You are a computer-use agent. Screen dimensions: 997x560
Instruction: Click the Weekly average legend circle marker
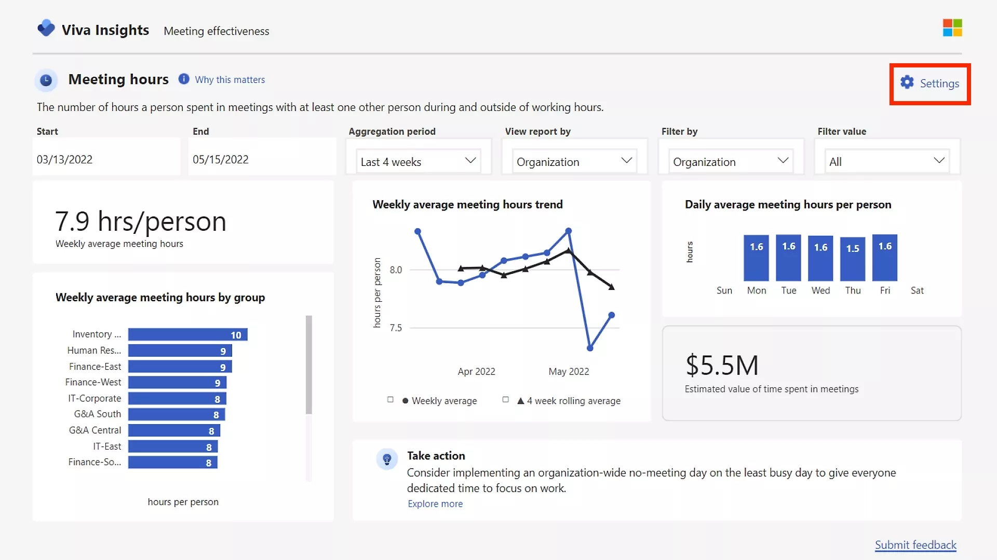[x=405, y=401]
